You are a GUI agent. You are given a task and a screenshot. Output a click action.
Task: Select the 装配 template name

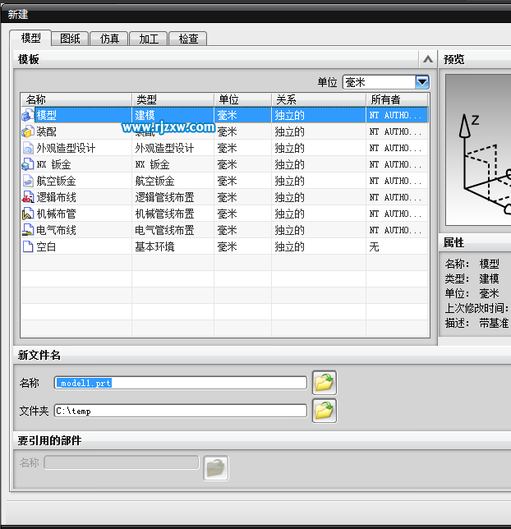point(47,131)
